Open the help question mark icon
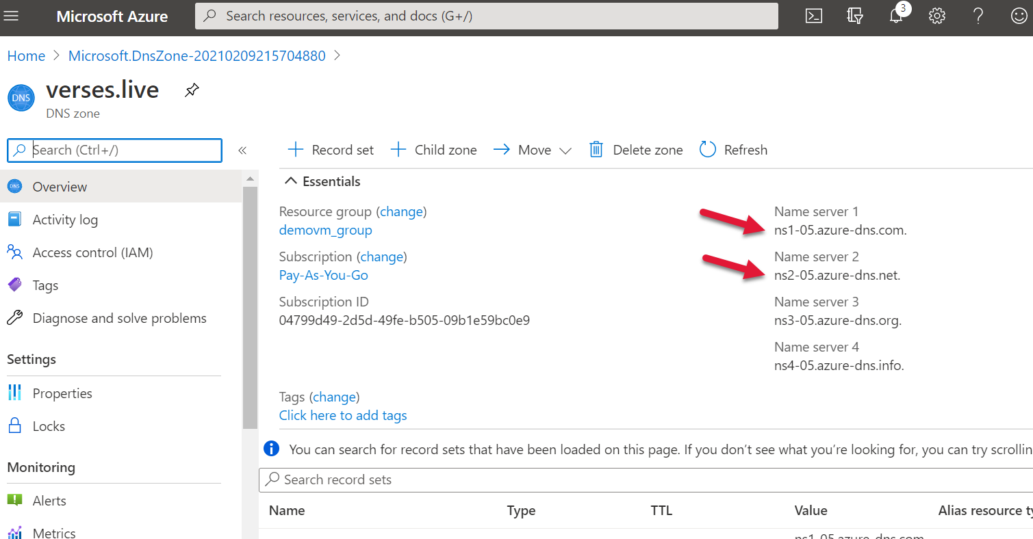The image size is (1033, 539). (x=978, y=16)
